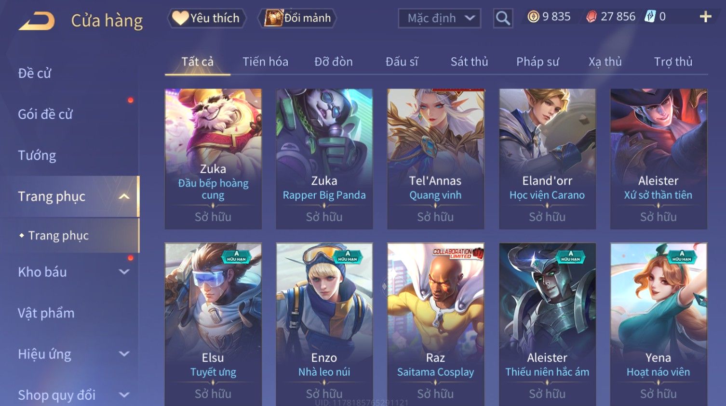The height and width of the screenshot is (406, 726).
Task: Open the Mặc định sort dropdown
Action: click(x=439, y=18)
